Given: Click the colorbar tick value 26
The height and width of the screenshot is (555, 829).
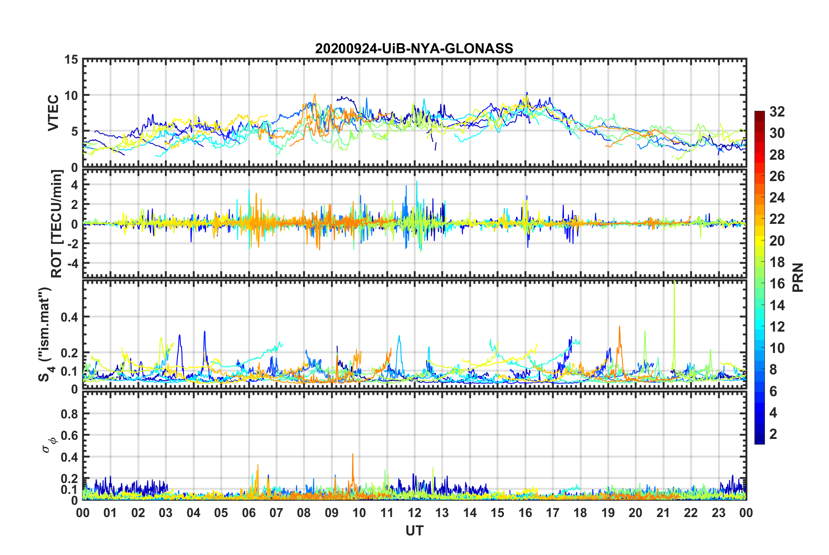Looking at the screenshot, I should click(x=777, y=176).
